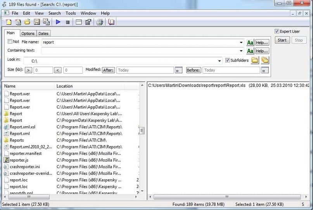This screenshot has width=313, height=210.
Task: Click the new search from copy icon
Action: pyautogui.click(x=18, y=22)
